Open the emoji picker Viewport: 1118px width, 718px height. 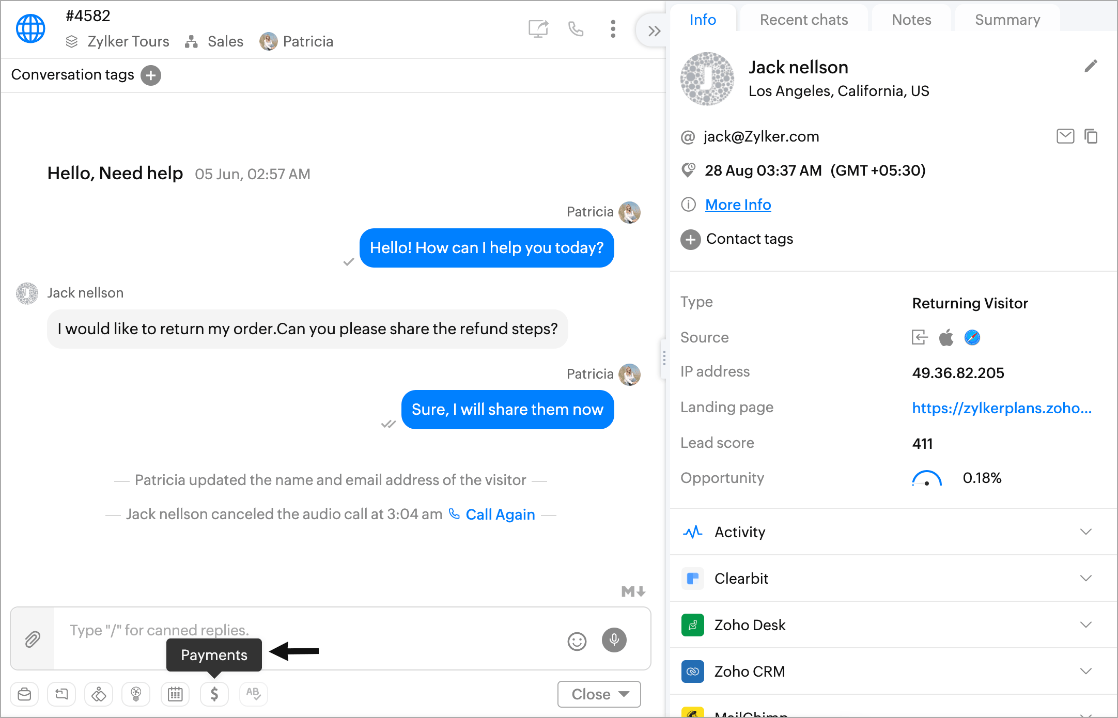click(x=577, y=641)
